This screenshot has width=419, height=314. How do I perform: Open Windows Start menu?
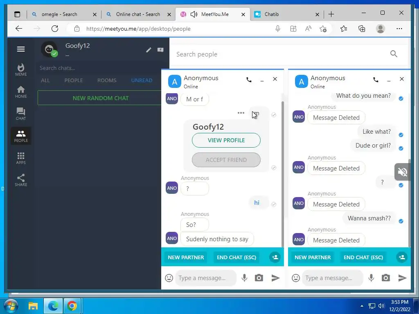11,306
